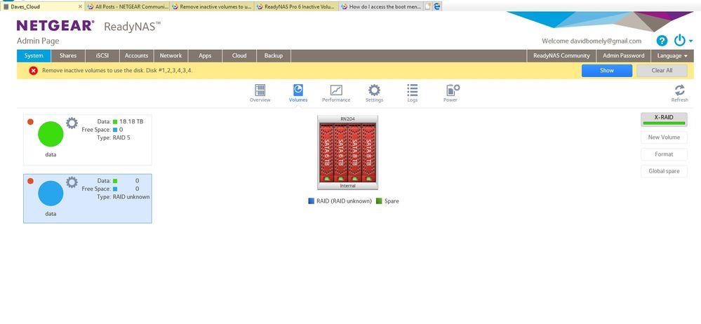The width and height of the screenshot is (701, 324).
Task: Click the blue RAID unknown legend swatch
Action: tap(311, 201)
